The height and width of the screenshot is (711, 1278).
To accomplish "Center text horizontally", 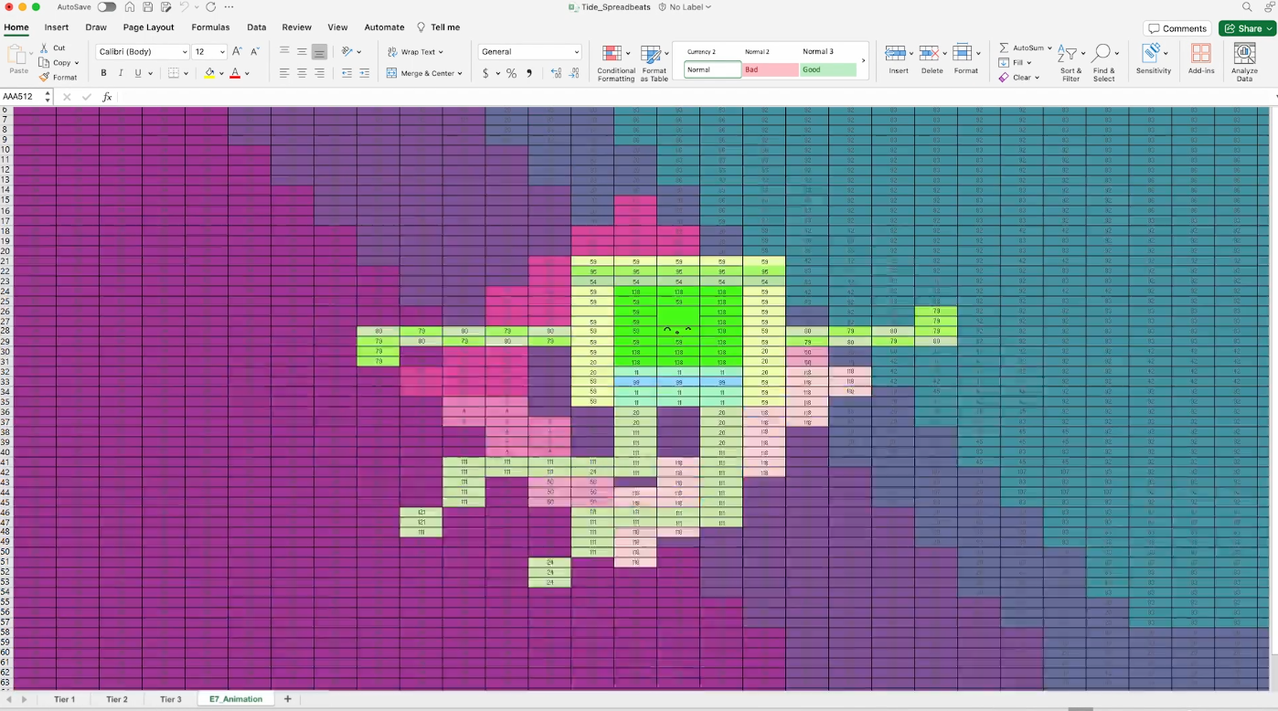I will (302, 73).
